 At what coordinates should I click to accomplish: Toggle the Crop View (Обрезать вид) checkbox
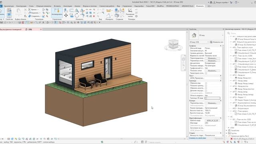[206, 83]
